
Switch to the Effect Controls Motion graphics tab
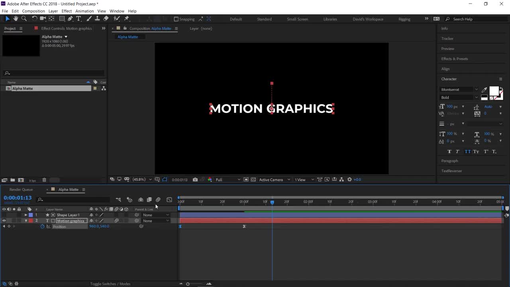pyautogui.click(x=67, y=28)
